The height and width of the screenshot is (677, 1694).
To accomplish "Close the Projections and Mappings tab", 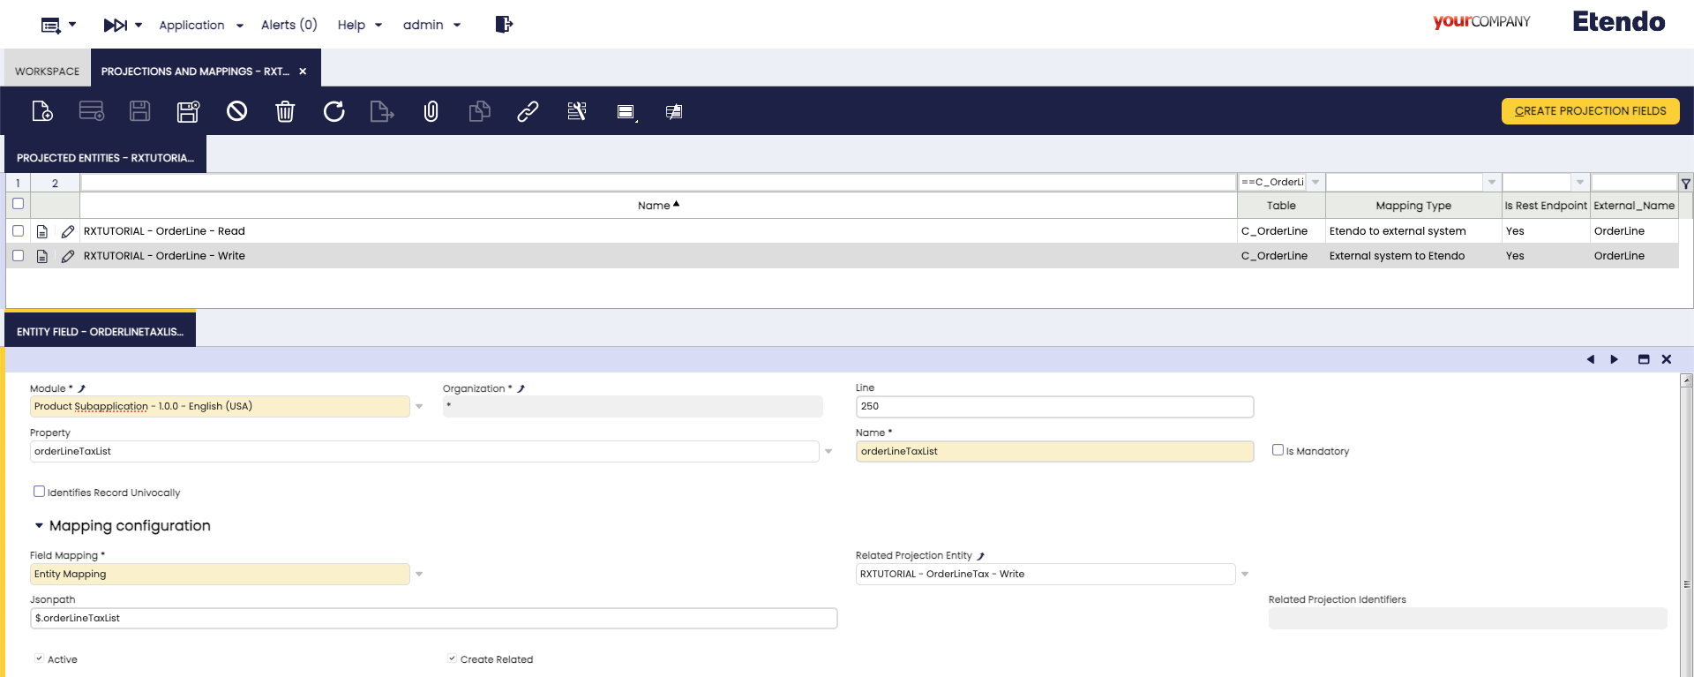I will (303, 71).
